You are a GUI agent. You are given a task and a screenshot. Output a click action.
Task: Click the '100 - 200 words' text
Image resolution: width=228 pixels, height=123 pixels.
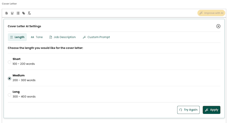(23, 64)
